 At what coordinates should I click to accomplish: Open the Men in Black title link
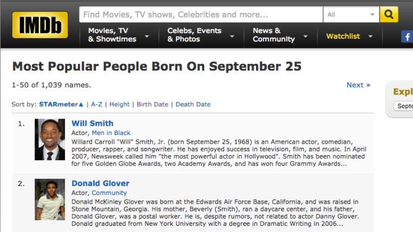(x=111, y=133)
